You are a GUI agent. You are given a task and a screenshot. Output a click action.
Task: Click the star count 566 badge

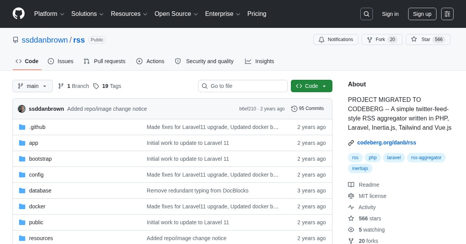click(439, 40)
